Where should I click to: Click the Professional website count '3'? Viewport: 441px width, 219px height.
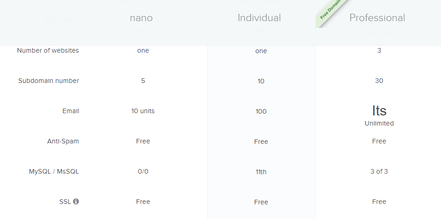click(379, 50)
